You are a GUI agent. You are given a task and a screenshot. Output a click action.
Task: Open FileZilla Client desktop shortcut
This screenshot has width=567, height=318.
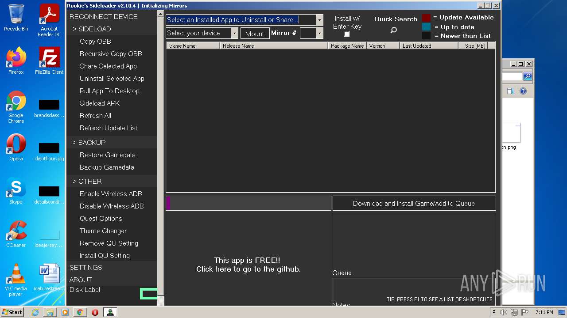click(x=49, y=61)
